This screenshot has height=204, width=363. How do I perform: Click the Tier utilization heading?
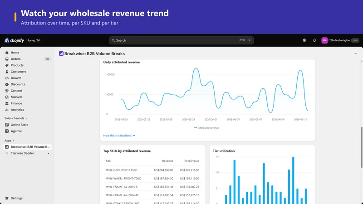coord(224,151)
